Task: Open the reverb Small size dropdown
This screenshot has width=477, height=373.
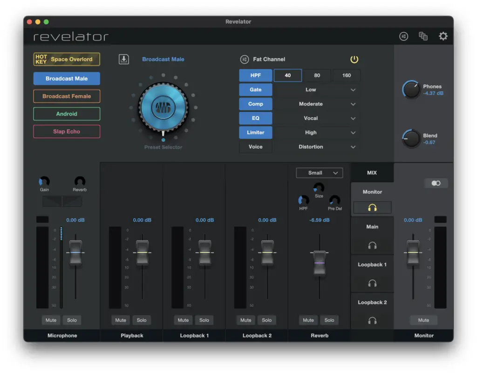Action: tap(320, 173)
